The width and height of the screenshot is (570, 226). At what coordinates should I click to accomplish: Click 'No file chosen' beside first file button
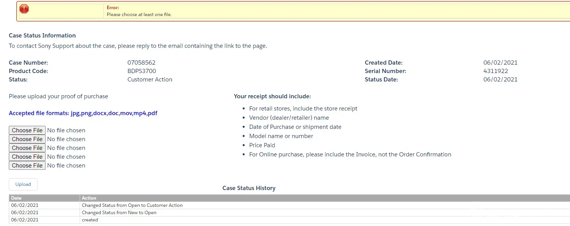(66, 130)
